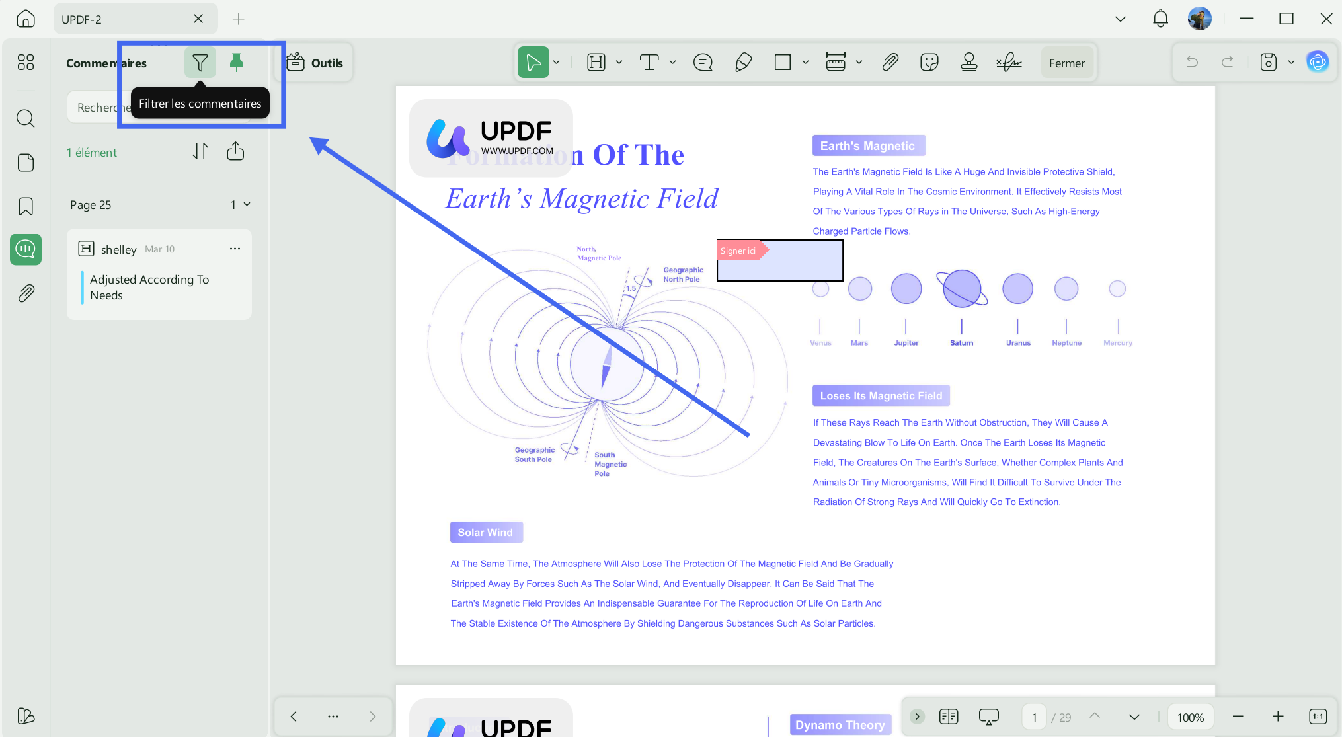This screenshot has height=737, width=1342.
Task: Close the UPDF-2 tab
Action: (x=198, y=19)
